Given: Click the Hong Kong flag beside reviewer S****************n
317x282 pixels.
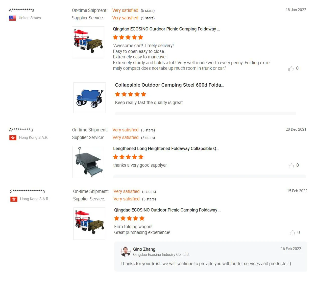Looking at the screenshot, I should click(14, 199).
